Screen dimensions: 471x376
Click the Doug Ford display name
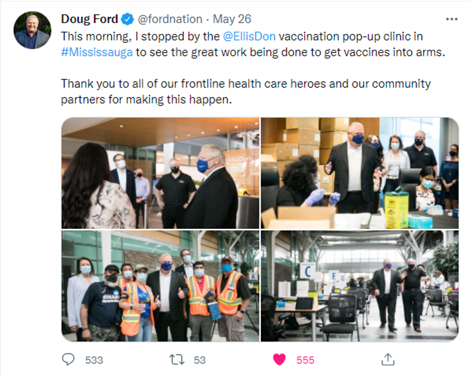[89, 19]
